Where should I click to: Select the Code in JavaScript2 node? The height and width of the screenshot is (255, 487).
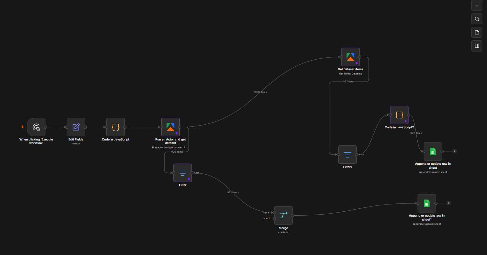[399, 115]
